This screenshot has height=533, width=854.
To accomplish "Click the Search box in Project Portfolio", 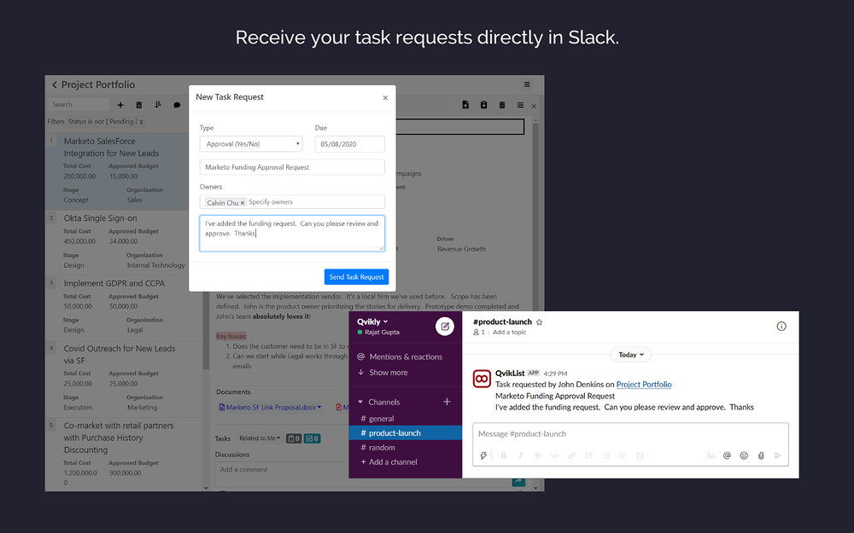I will tap(79, 104).
